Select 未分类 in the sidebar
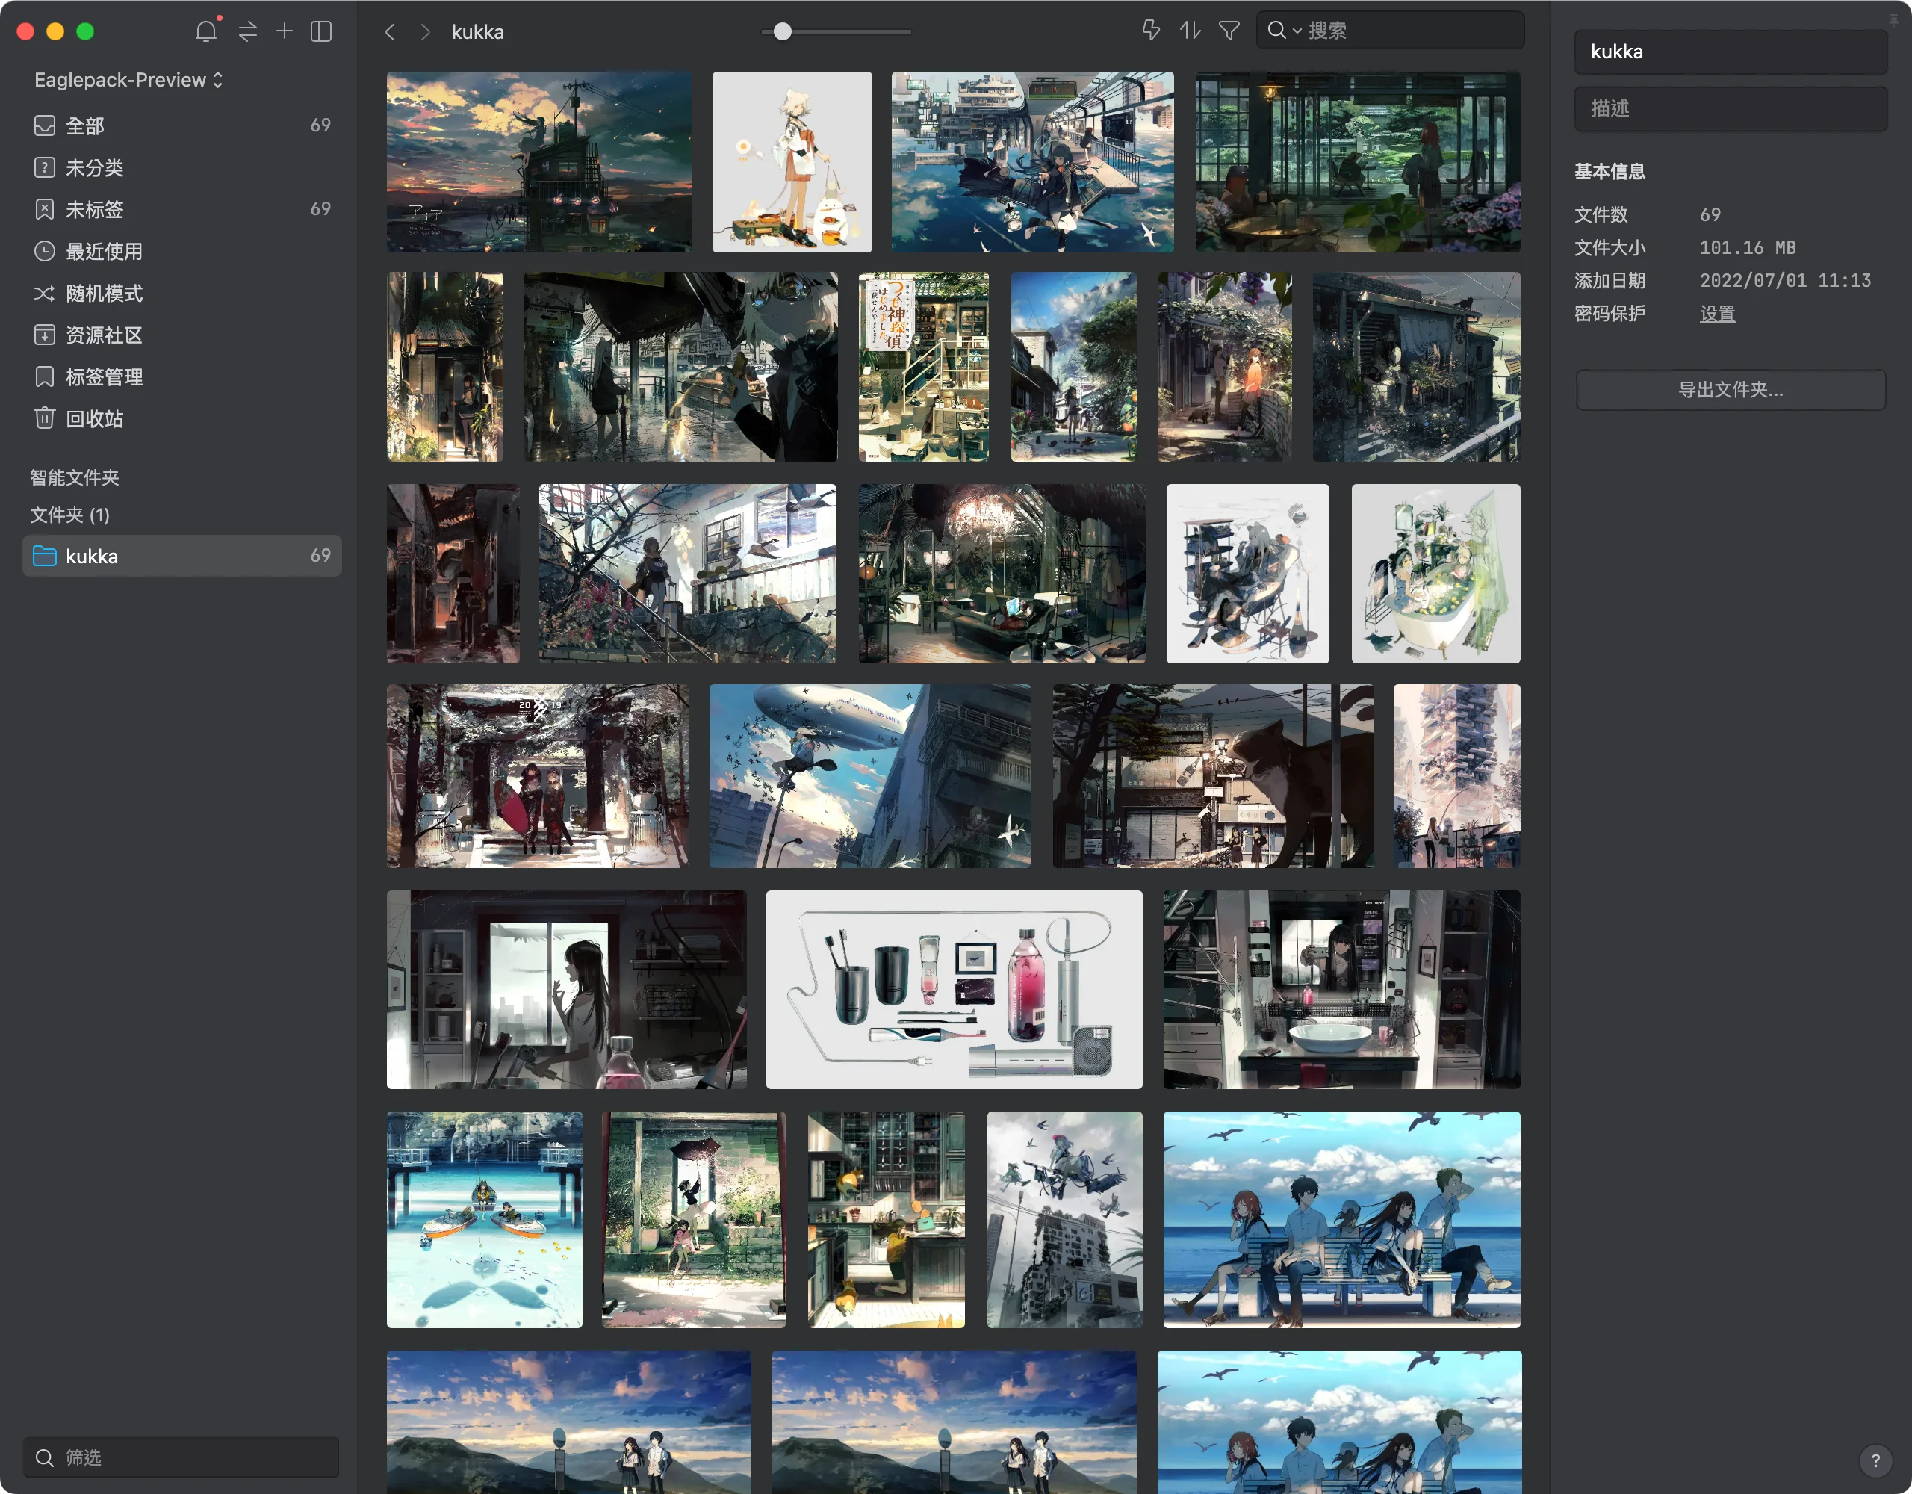1912x1494 pixels. [x=182, y=167]
